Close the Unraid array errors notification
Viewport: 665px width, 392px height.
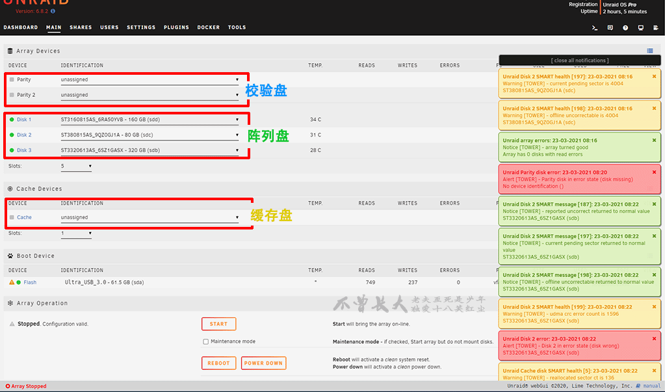click(x=654, y=140)
